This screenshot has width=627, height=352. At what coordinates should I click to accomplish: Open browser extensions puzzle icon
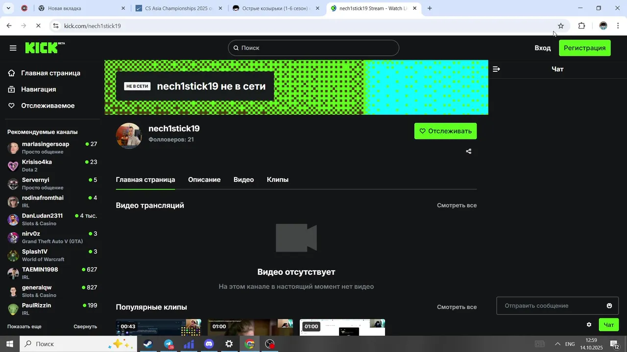[x=582, y=26]
